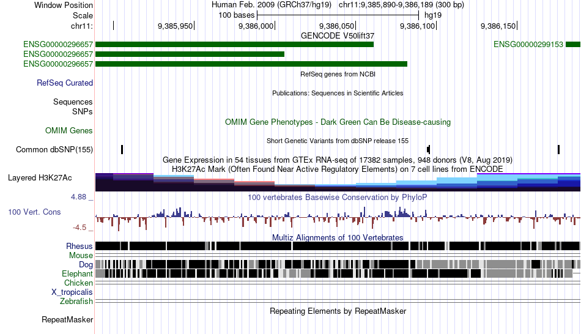
Task: Click the Scale label
Action: pyautogui.click(x=83, y=15)
